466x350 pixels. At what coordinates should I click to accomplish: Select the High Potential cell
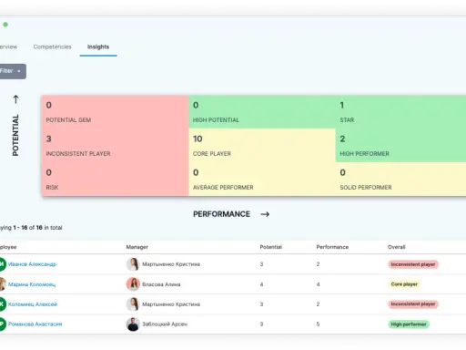(x=262, y=112)
